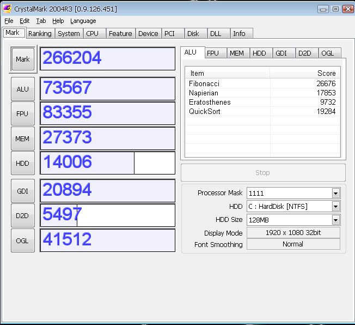The image size is (355, 325).
Task: Click the OGL score 41512
Action: (x=108, y=240)
